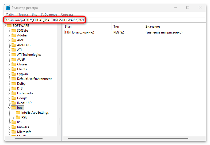
Task: Select the ATI Technologies key
Action: (29, 55)
